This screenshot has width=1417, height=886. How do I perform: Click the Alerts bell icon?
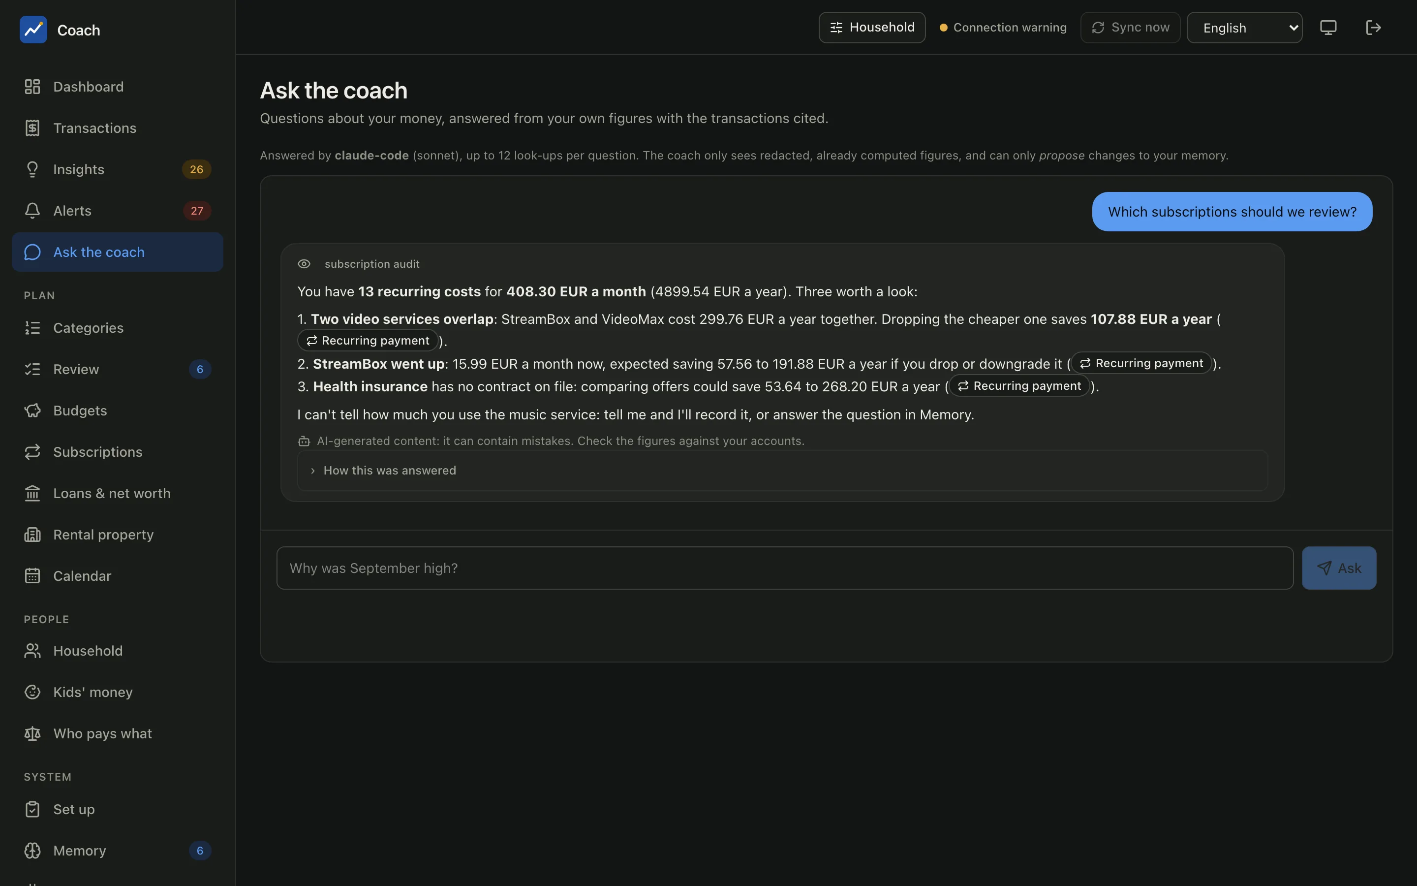[x=32, y=210]
